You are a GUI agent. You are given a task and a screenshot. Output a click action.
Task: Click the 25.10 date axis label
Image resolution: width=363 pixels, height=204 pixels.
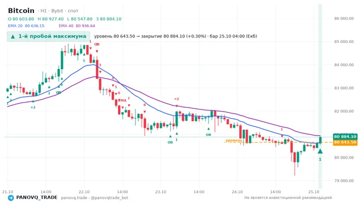[314, 192]
